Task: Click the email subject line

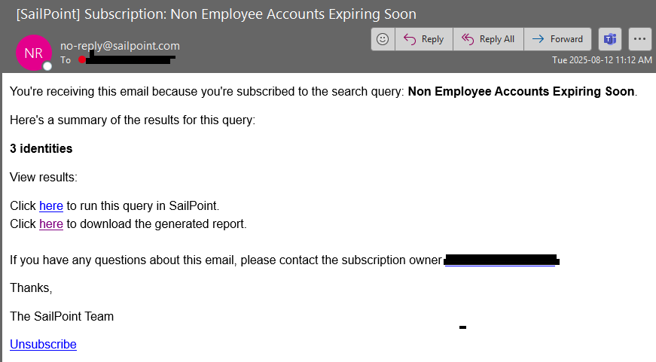Action: click(x=216, y=14)
